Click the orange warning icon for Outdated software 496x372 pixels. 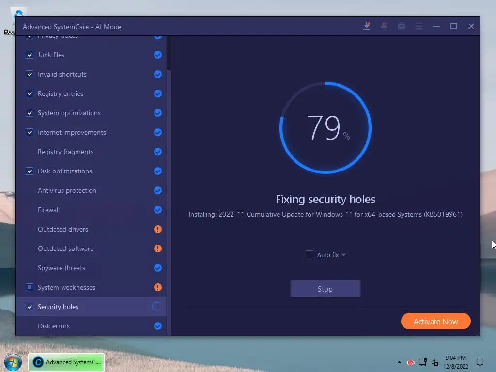158,248
